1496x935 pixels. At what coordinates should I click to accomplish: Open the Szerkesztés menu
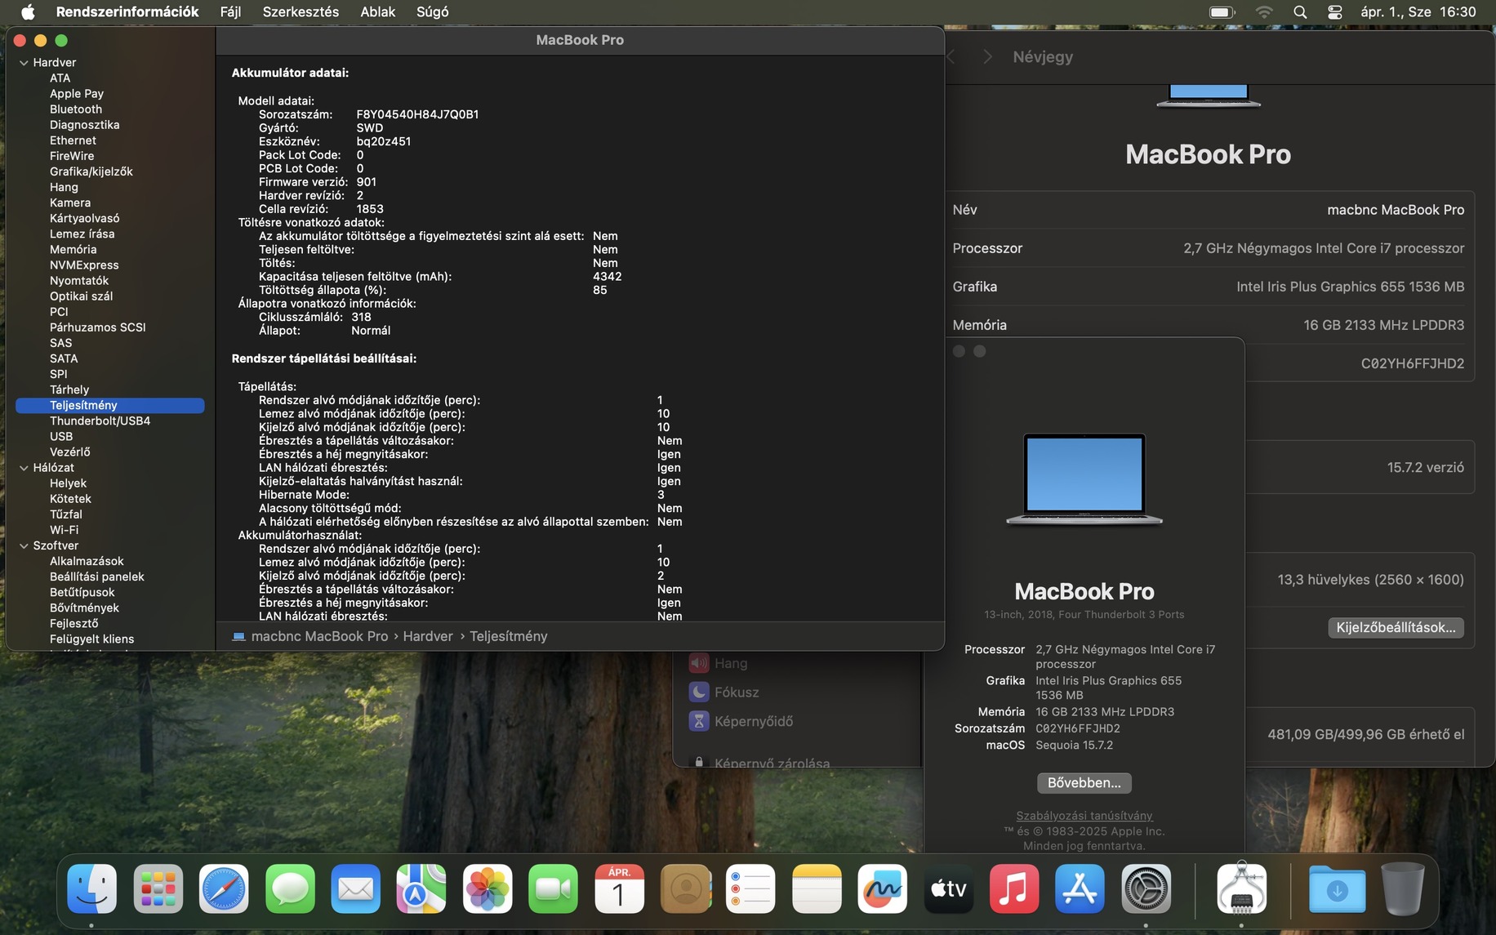301,12
